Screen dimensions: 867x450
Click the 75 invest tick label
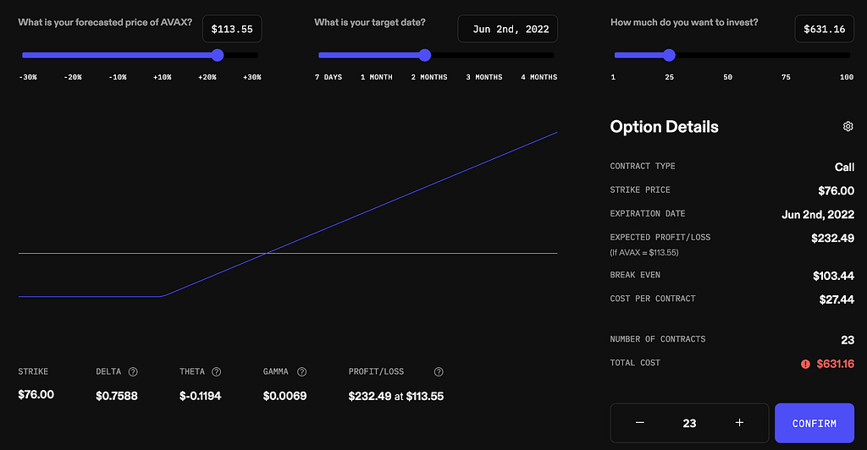pos(786,77)
